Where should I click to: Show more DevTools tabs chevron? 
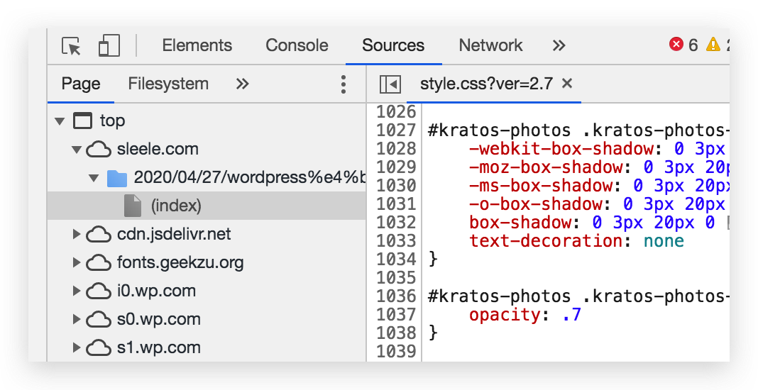[559, 45]
